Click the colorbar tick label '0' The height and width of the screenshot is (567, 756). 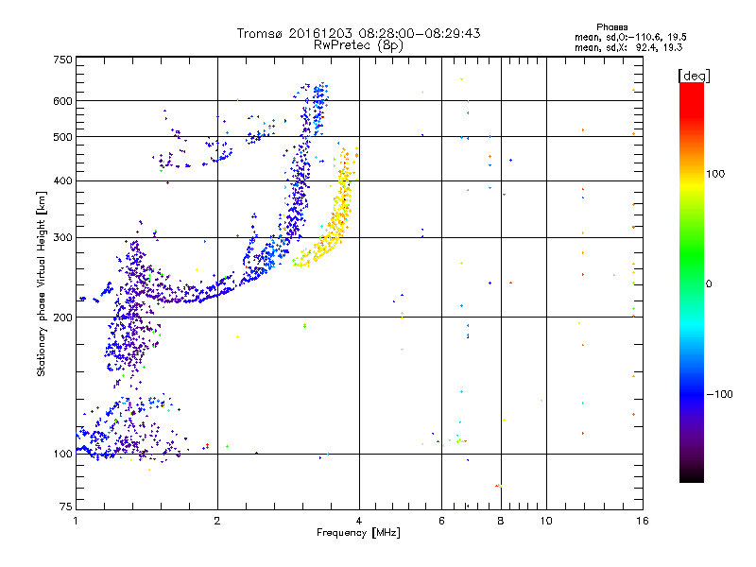click(709, 284)
